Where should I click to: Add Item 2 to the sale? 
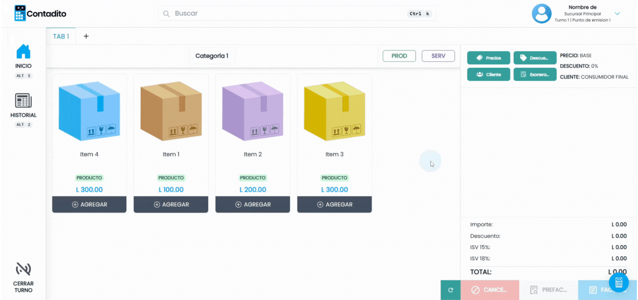click(x=253, y=204)
